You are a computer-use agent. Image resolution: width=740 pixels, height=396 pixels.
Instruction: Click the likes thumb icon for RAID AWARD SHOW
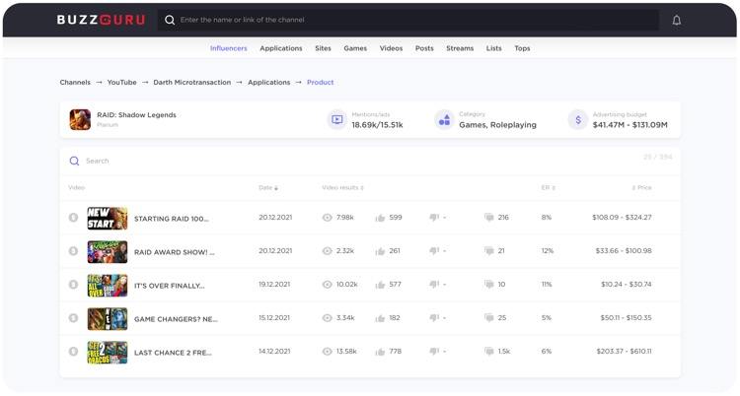point(380,251)
